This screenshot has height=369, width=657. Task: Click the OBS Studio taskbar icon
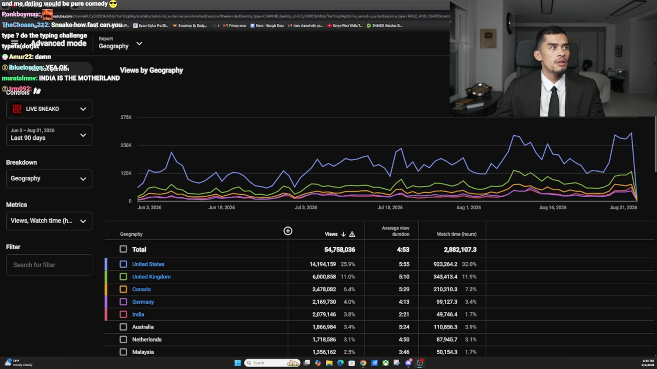(x=420, y=363)
